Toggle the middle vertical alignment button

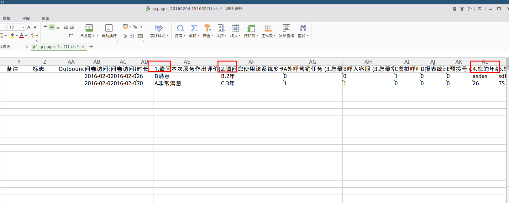point(52,27)
